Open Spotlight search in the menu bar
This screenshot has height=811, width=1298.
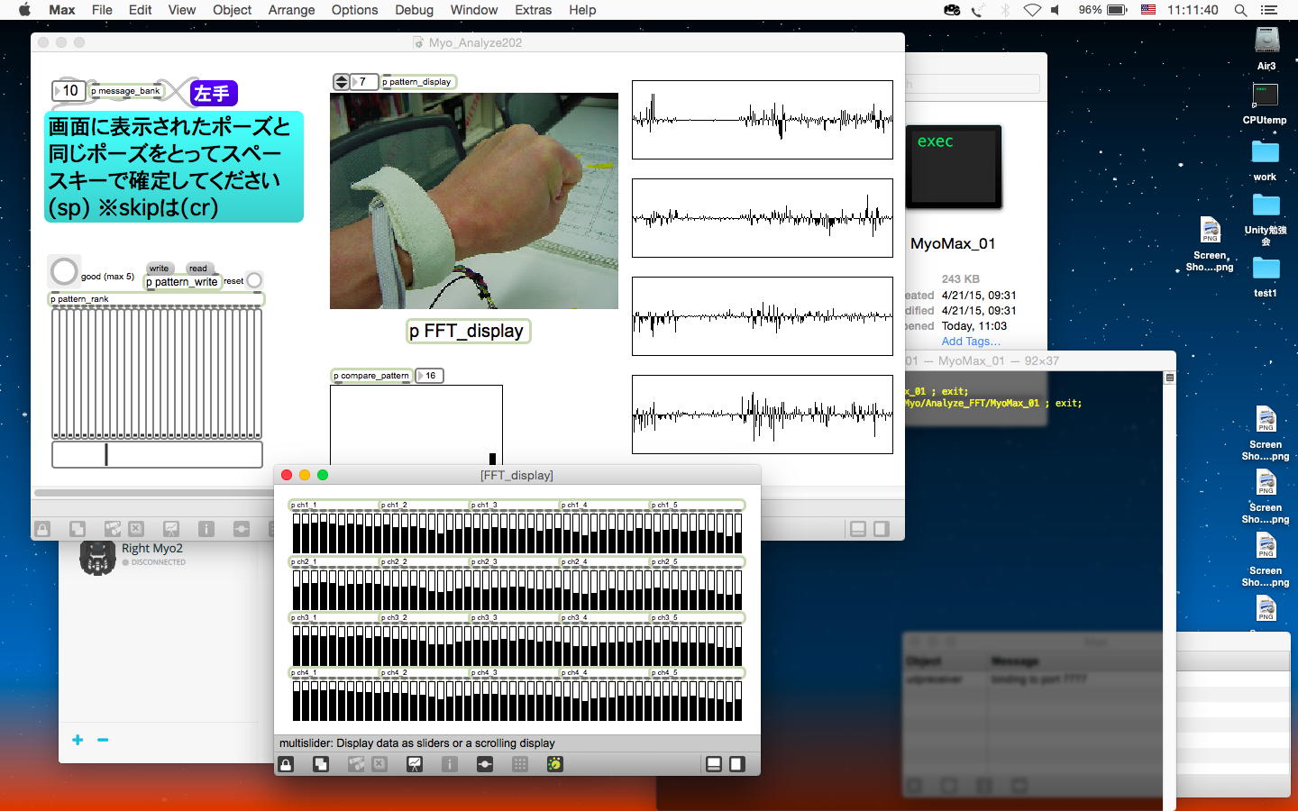tap(1240, 10)
